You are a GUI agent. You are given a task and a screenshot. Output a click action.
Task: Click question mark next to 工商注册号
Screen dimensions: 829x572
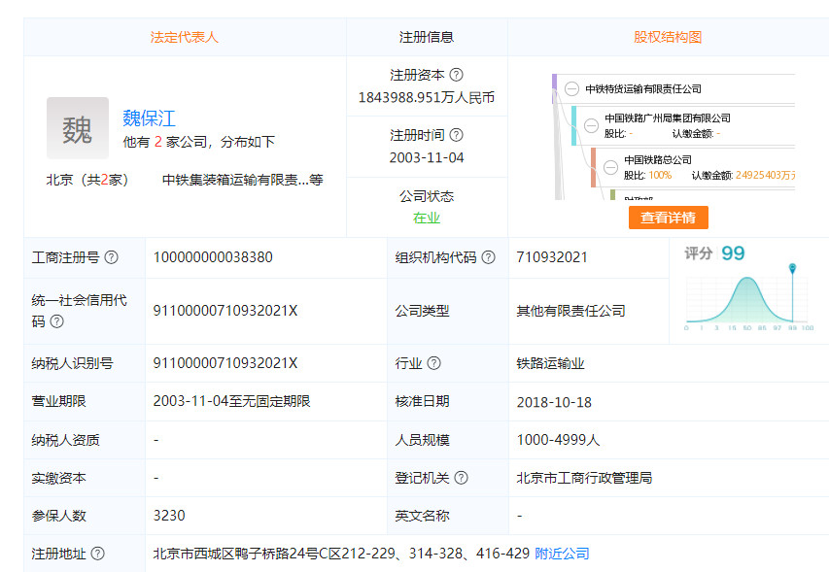click(x=111, y=257)
